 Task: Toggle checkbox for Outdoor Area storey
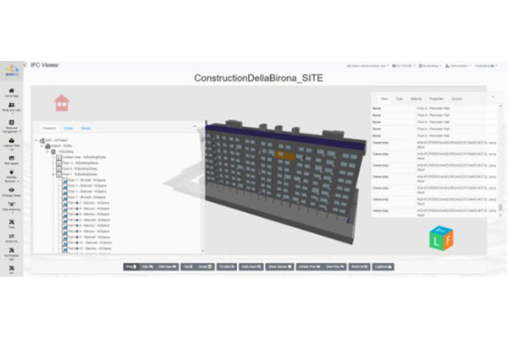point(59,157)
